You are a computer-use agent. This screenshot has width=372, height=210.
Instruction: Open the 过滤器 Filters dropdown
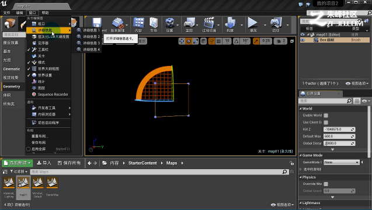click(x=19, y=171)
